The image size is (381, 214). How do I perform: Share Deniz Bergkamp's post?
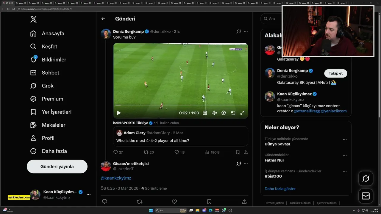tap(246, 152)
